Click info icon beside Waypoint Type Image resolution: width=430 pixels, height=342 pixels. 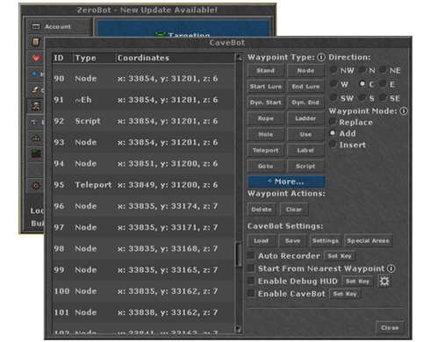[321, 57]
